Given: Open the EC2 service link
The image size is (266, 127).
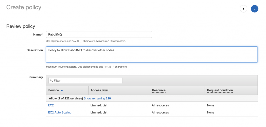Looking at the screenshot, I should click(x=51, y=105).
